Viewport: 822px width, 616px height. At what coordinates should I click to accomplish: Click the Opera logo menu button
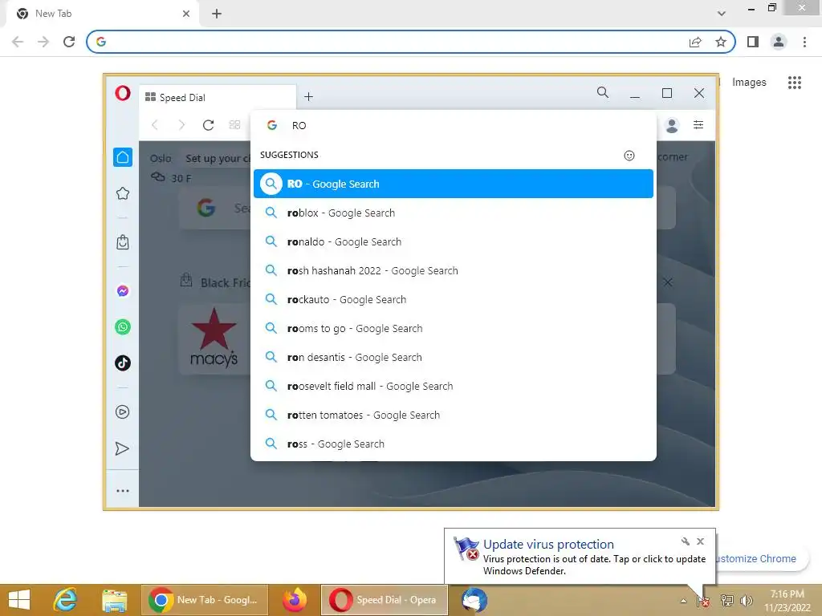coord(123,94)
